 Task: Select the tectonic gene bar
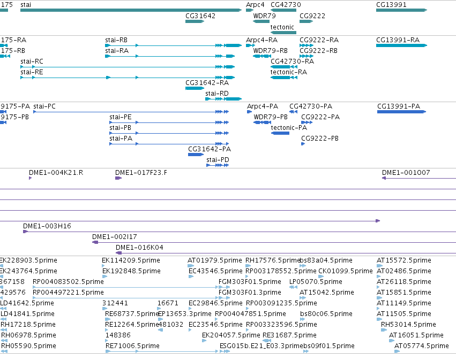[283, 33]
